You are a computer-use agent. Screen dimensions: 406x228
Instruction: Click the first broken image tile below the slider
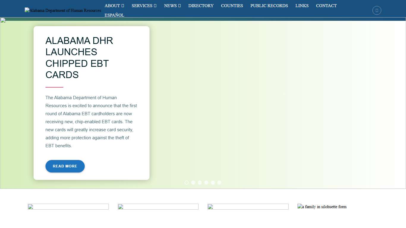tap(68, 207)
